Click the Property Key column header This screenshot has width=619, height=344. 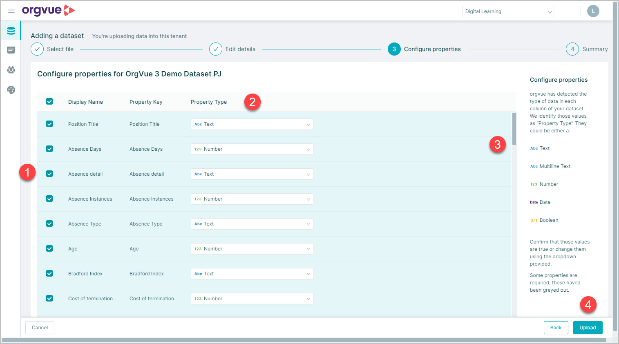[146, 102]
